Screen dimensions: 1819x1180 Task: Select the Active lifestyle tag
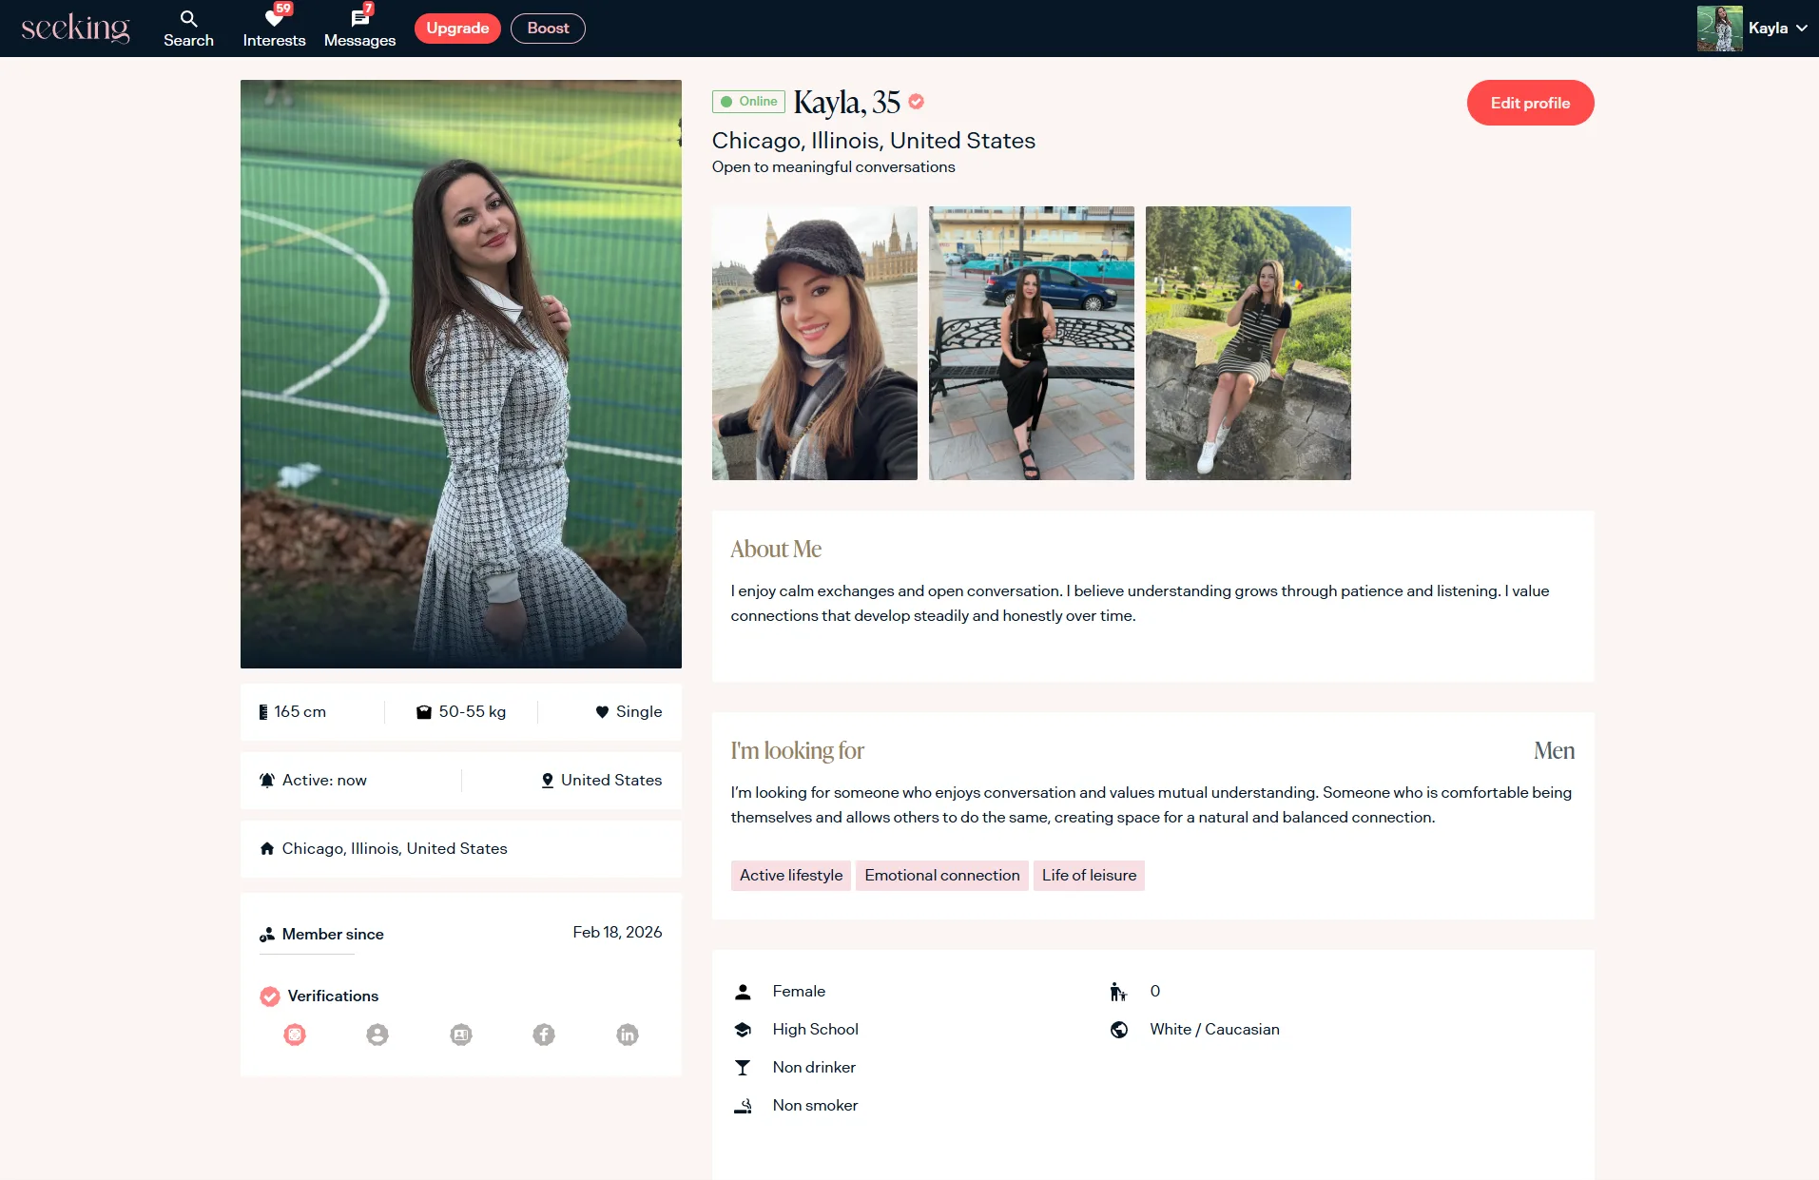(791, 875)
